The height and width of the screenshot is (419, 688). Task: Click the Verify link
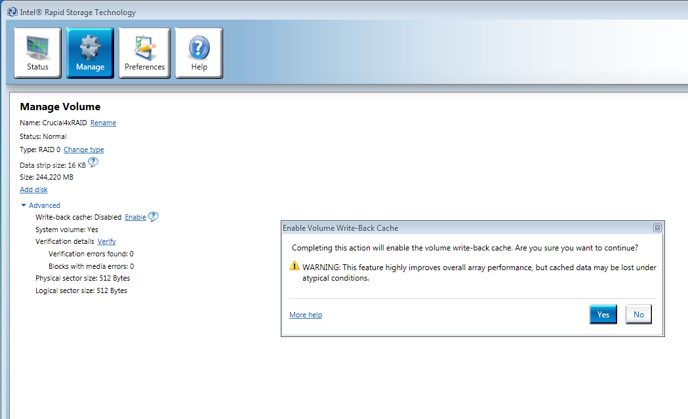pyautogui.click(x=107, y=241)
